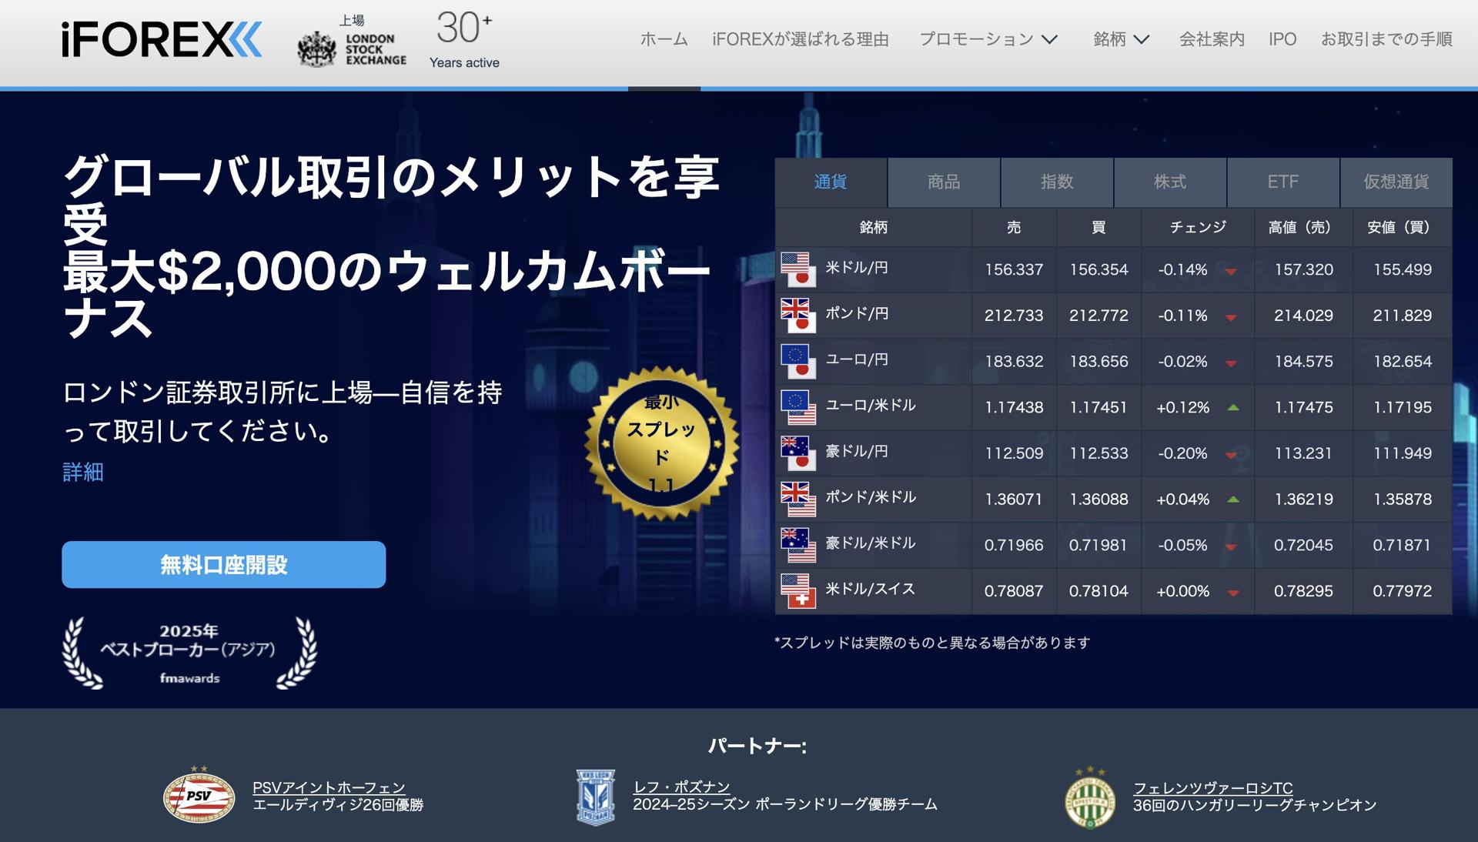
Task: Click the USD/JPY flag icon (米ドル/円)
Action: [798, 269]
